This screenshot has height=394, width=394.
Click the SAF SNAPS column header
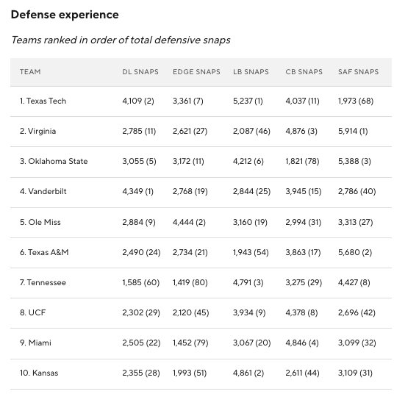tap(358, 72)
